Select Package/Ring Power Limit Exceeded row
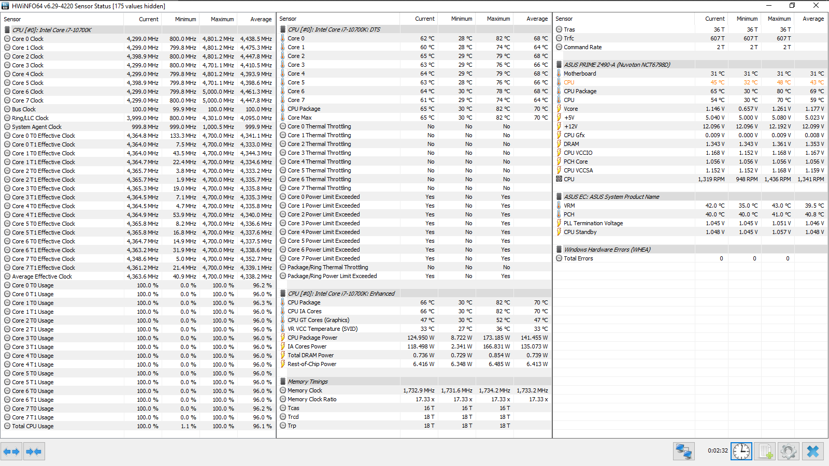This screenshot has height=466, width=829. [x=414, y=276]
